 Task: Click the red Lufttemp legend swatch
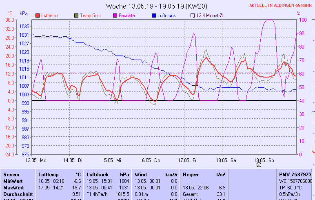pos(38,16)
